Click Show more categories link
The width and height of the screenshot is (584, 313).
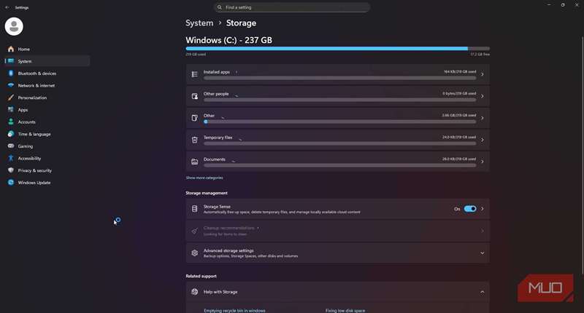coord(204,178)
